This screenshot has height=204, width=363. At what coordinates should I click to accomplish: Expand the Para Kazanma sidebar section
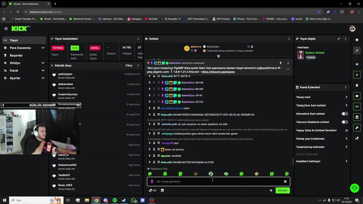pyautogui.click(x=43, y=48)
